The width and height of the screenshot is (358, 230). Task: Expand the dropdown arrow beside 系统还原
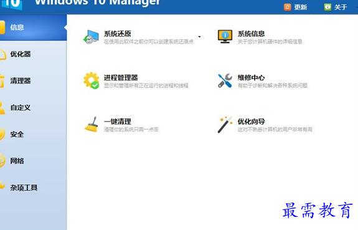[x=200, y=37]
